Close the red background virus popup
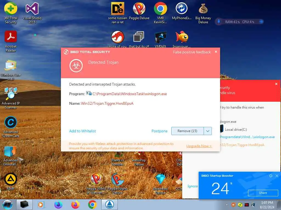Viewport: 281px width, 210px height. [x=276, y=84]
